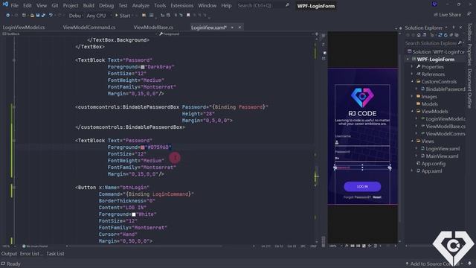Expand the Images folder
The image size is (476, 268).
[x=412, y=96]
